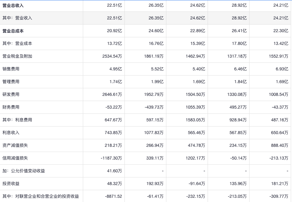
Task: Select the 其中：营业收入 row label
Action: click(17, 18)
